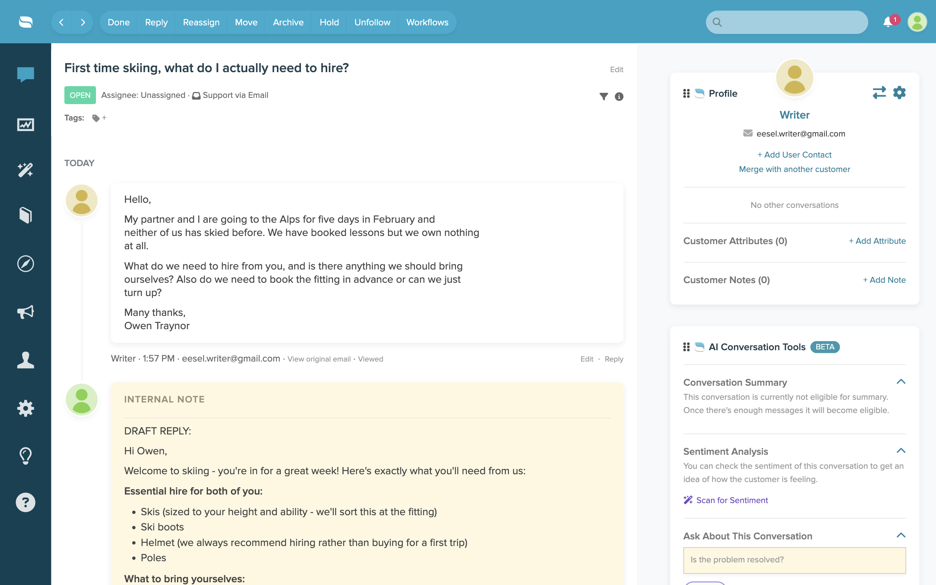
Task: Click the 'Is the problem resolved?' input
Action: click(794, 560)
